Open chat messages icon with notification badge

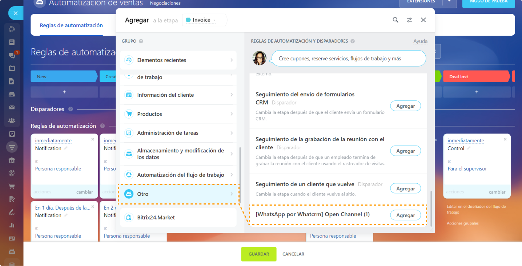tap(12, 55)
